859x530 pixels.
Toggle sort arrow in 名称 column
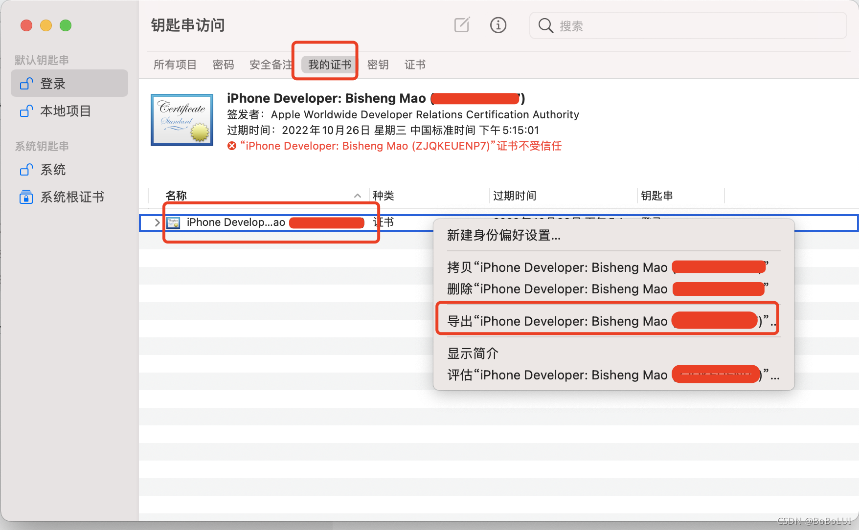click(358, 196)
